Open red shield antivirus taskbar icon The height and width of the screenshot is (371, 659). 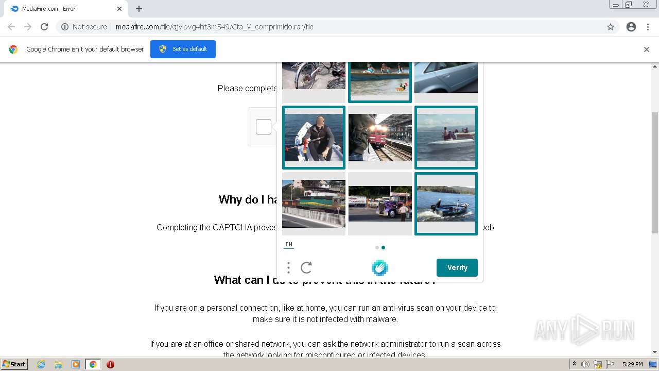(110, 364)
